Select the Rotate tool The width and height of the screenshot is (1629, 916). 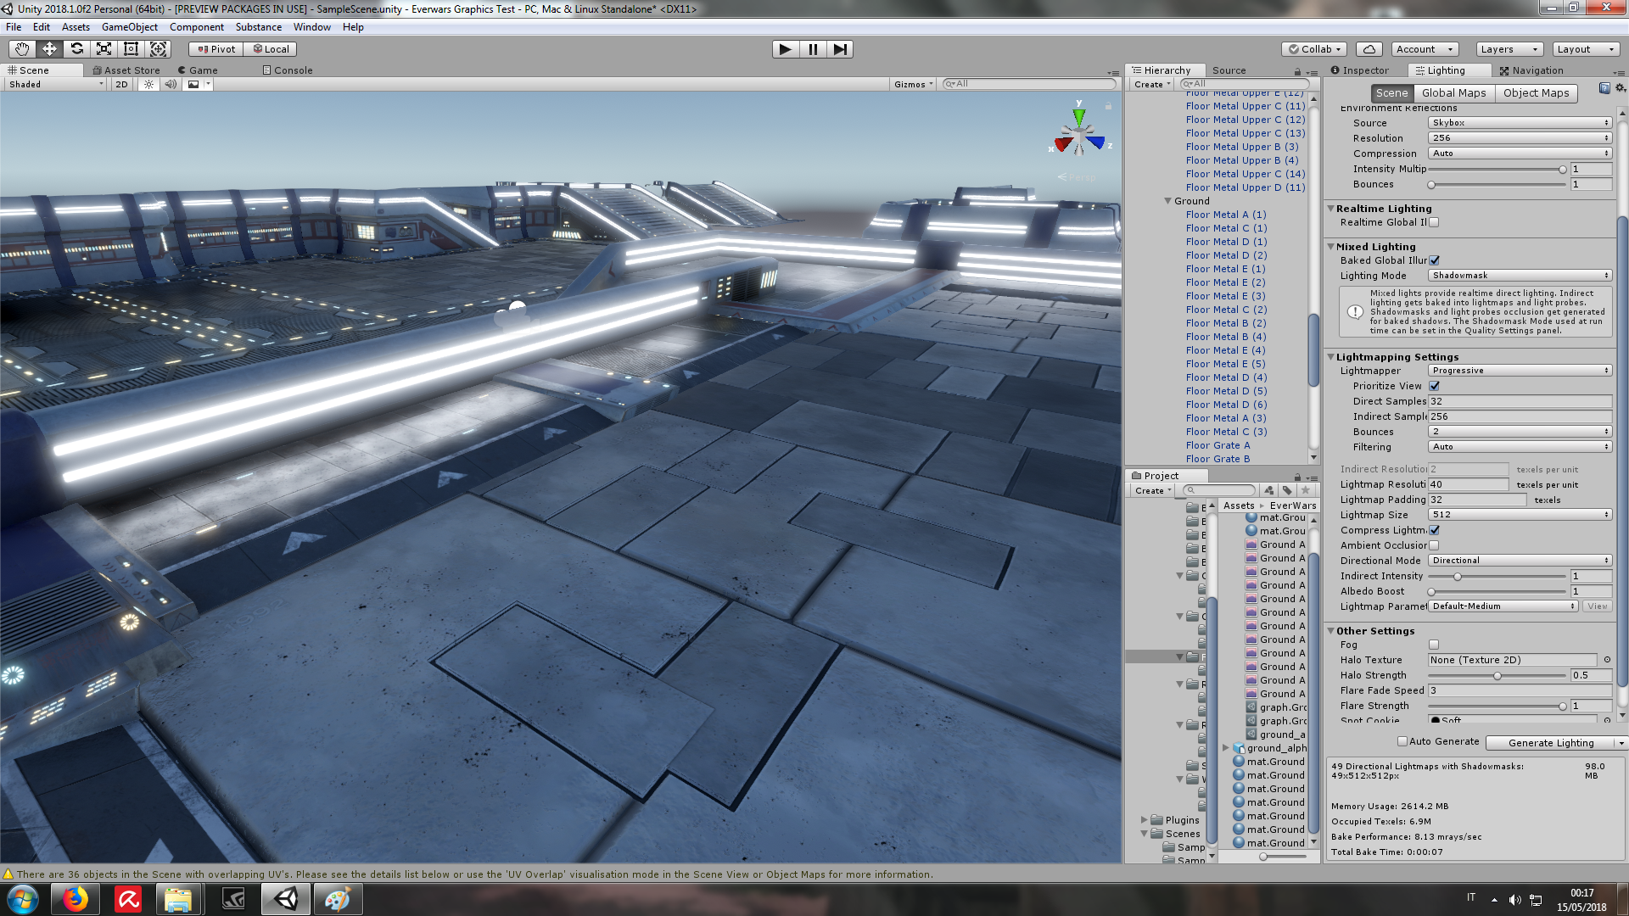(x=76, y=49)
